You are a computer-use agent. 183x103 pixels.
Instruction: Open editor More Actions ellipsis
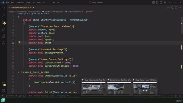click(x=180, y=8)
